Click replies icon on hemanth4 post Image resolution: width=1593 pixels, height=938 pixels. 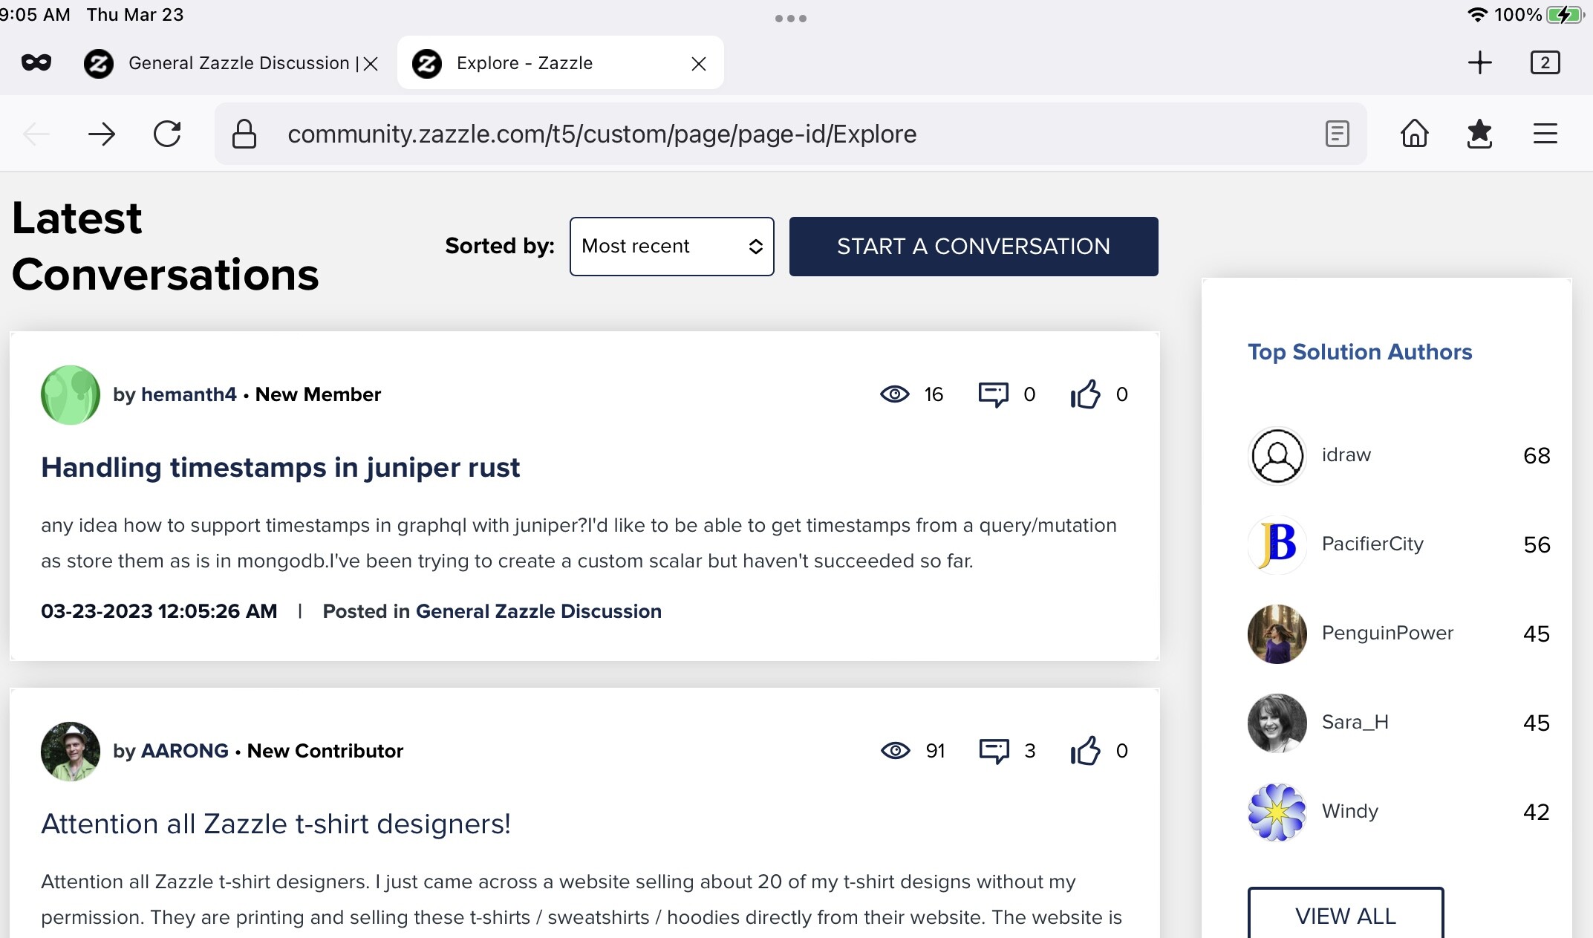pos(993,394)
